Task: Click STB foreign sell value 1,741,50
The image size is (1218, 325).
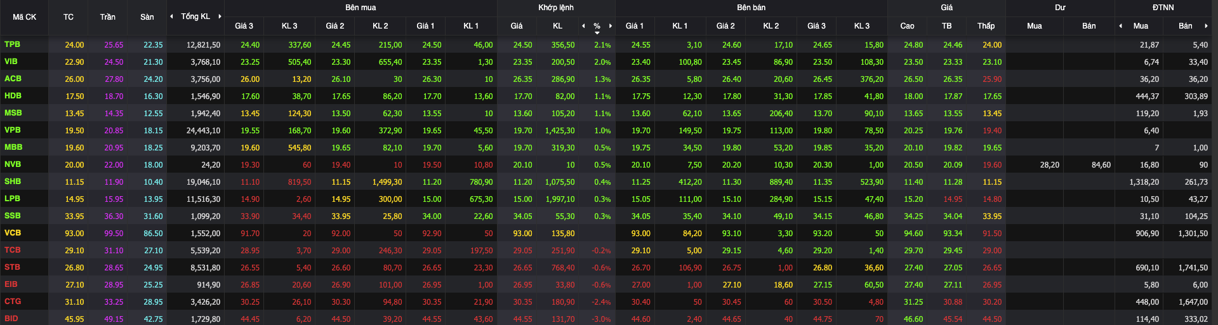Action: pyautogui.click(x=1193, y=268)
